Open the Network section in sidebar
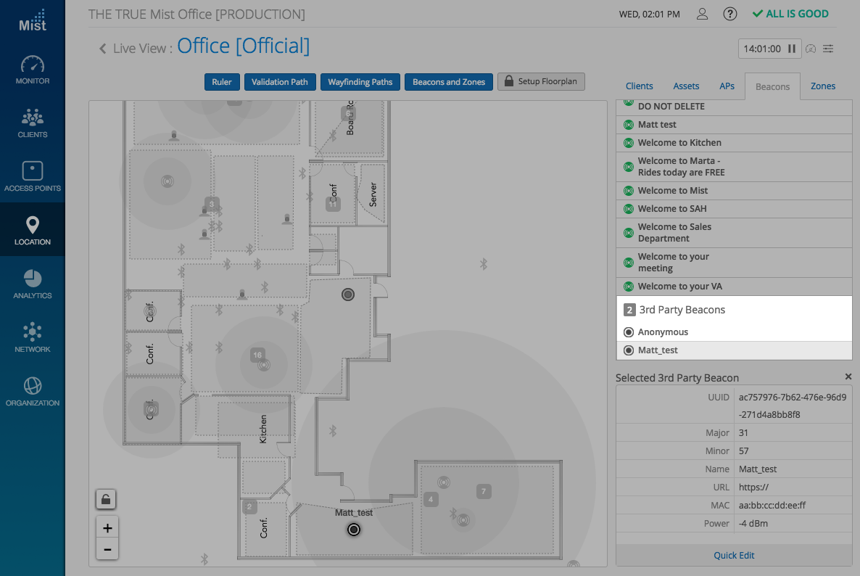This screenshot has width=860, height=576. 33,337
